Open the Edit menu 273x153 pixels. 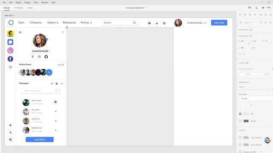[11, 3]
